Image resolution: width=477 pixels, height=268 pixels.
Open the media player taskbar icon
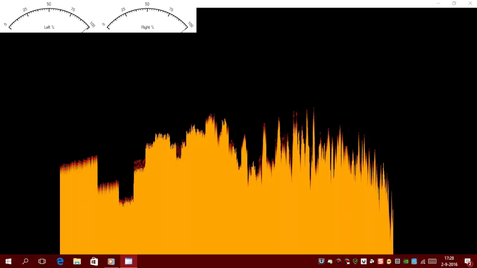click(111, 262)
